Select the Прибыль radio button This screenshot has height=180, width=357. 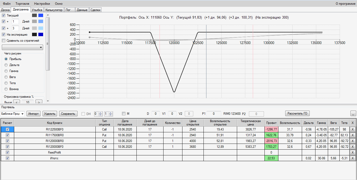pos(6,59)
